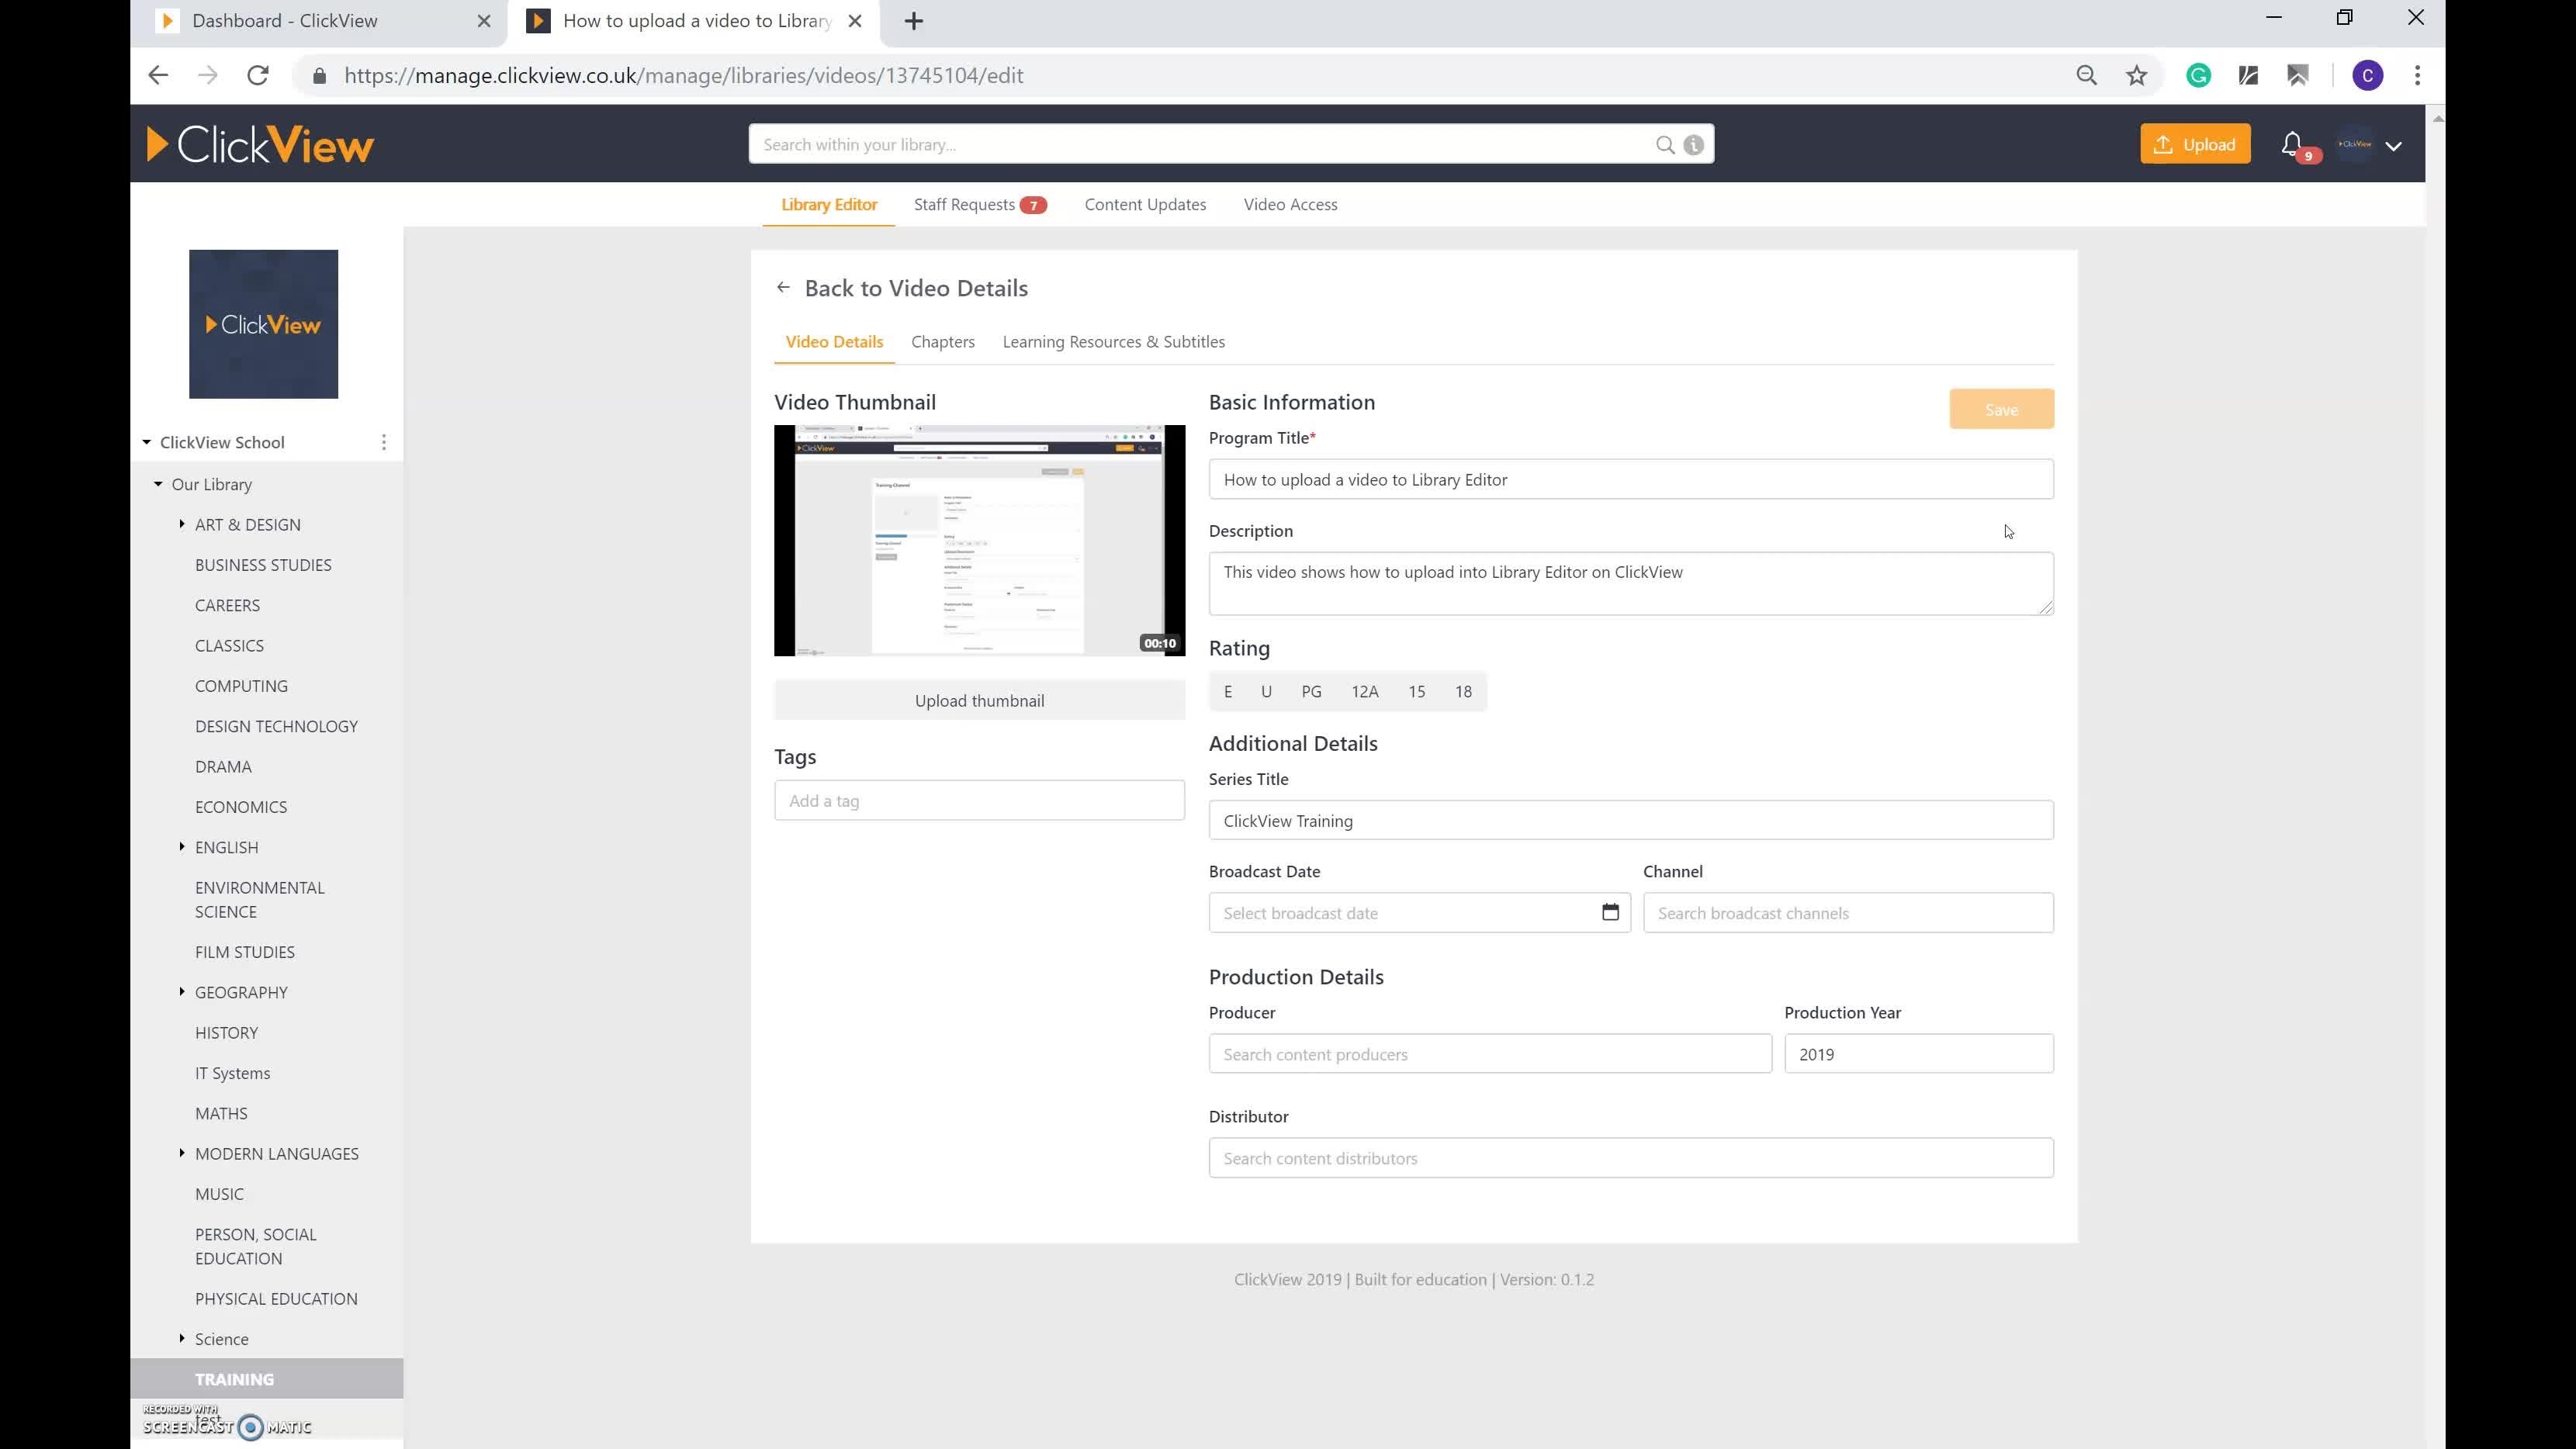The image size is (2576, 1449).
Task: Close the Dashboard - ClickView tab
Action: pyautogui.click(x=484, y=21)
